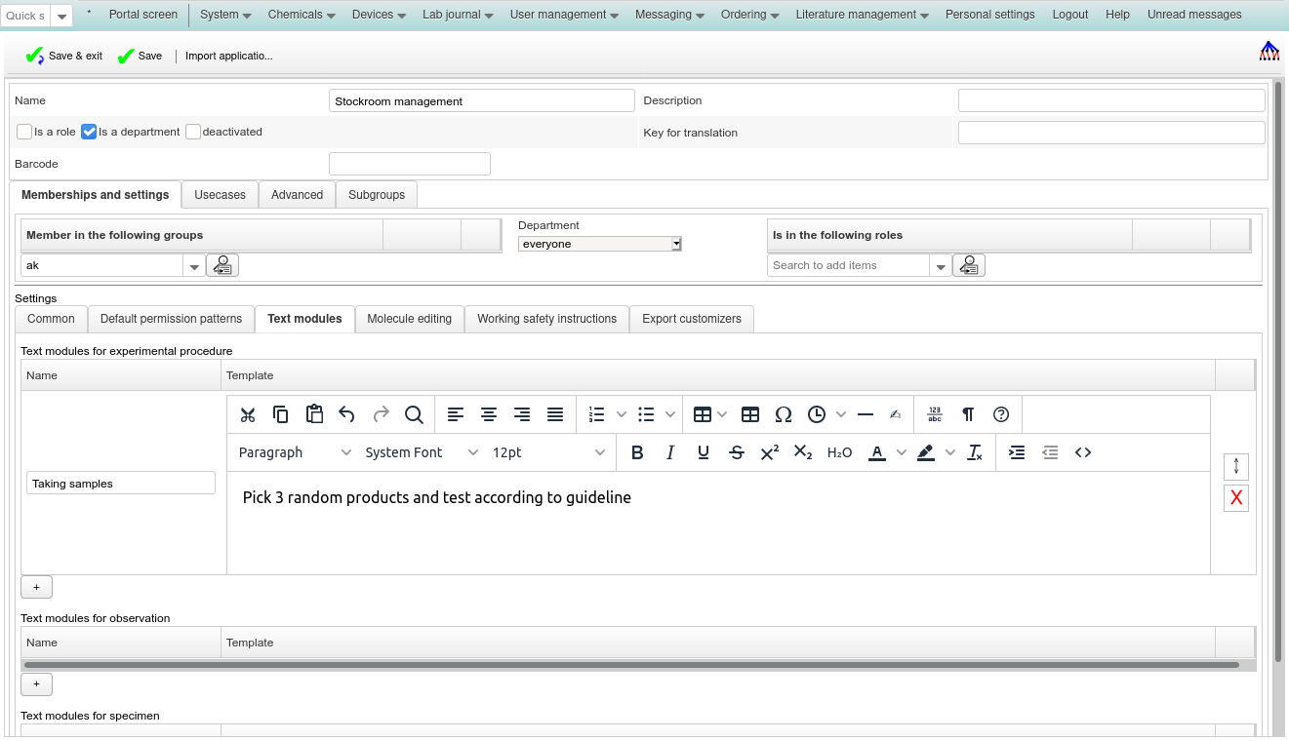Screen dimensions: 1289x741
Task: Toggle Strikethrough formatting icon
Action: tap(737, 452)
